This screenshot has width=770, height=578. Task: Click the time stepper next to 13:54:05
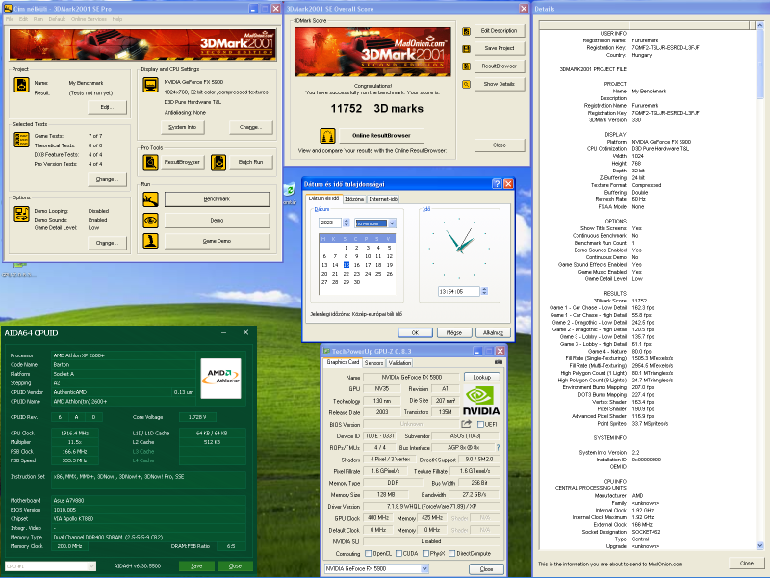pos(484,292)
